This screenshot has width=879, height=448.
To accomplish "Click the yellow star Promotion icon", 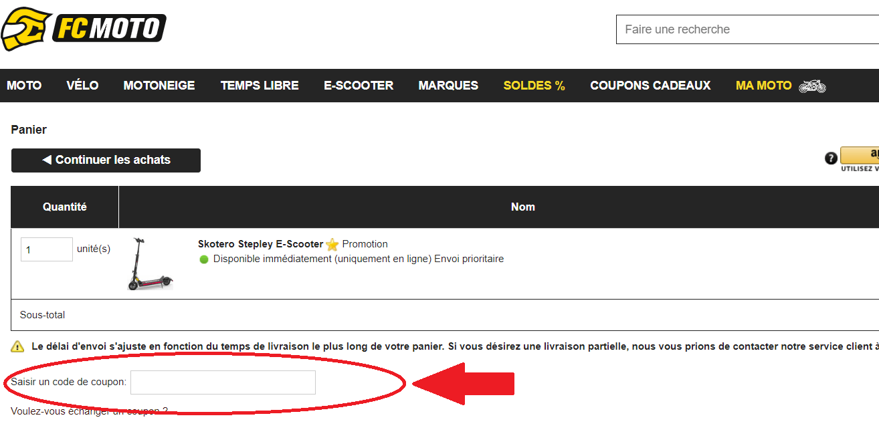I will [x=332, y=245].
